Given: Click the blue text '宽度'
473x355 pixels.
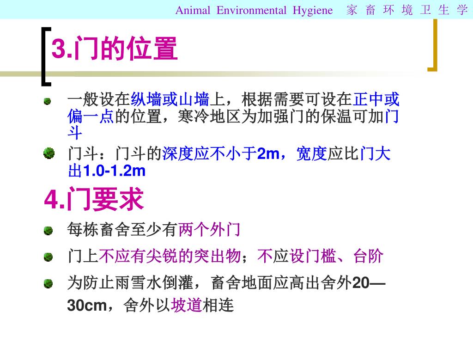Looking at the screenshot, I should pos(312,153).
